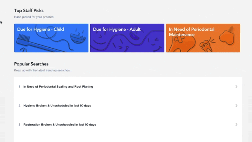Screen dimensions: 252x142
Task: Open the Due for Hygiene - Adult card
Action: (127, 38)
